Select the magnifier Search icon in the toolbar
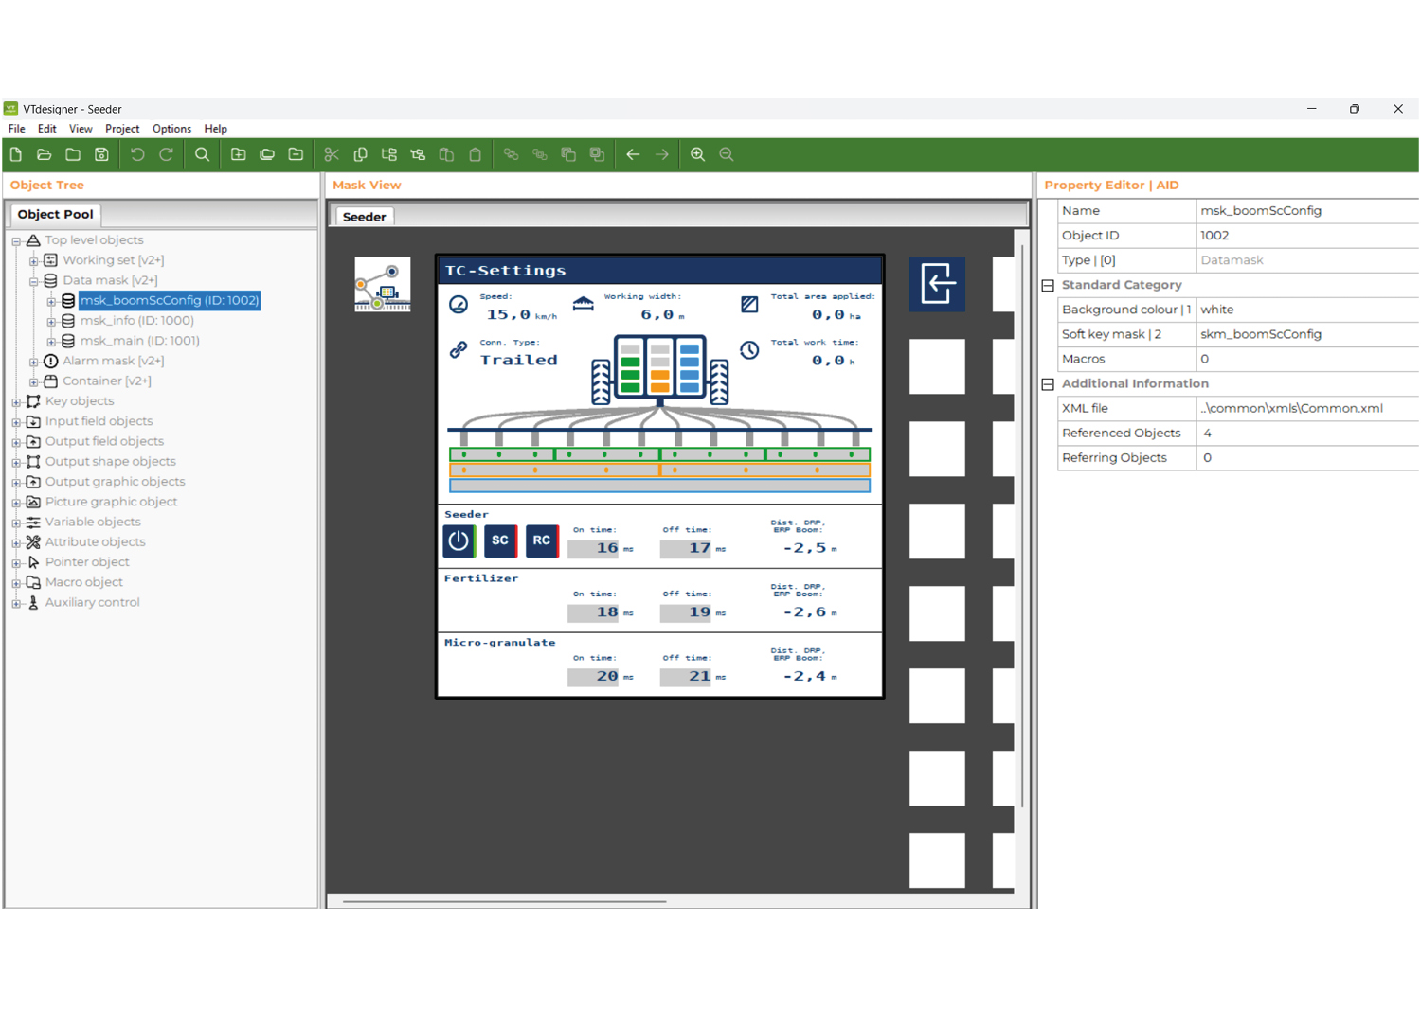 pyautogui.click(x=202, y=154)
